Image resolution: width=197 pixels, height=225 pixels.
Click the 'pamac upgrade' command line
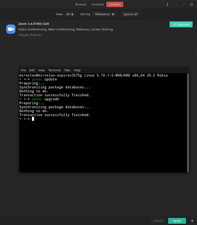[x=39, y=99]
